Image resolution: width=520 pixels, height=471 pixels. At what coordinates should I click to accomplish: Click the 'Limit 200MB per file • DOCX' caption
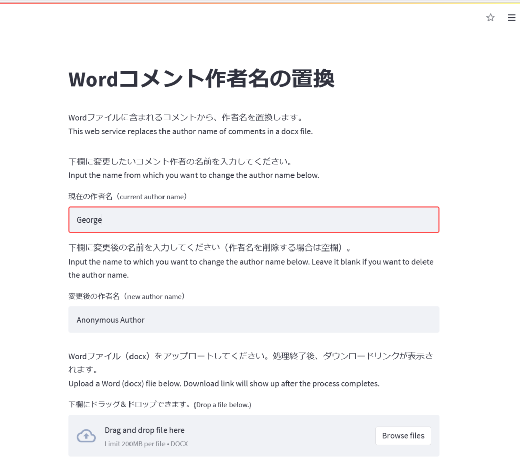(146, 444)
